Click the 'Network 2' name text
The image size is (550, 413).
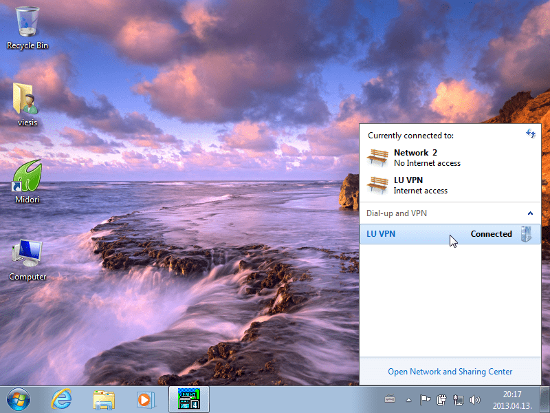[x=415, y=152]
